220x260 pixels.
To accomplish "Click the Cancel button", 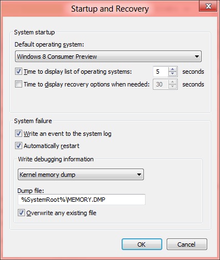I will 187,244.
